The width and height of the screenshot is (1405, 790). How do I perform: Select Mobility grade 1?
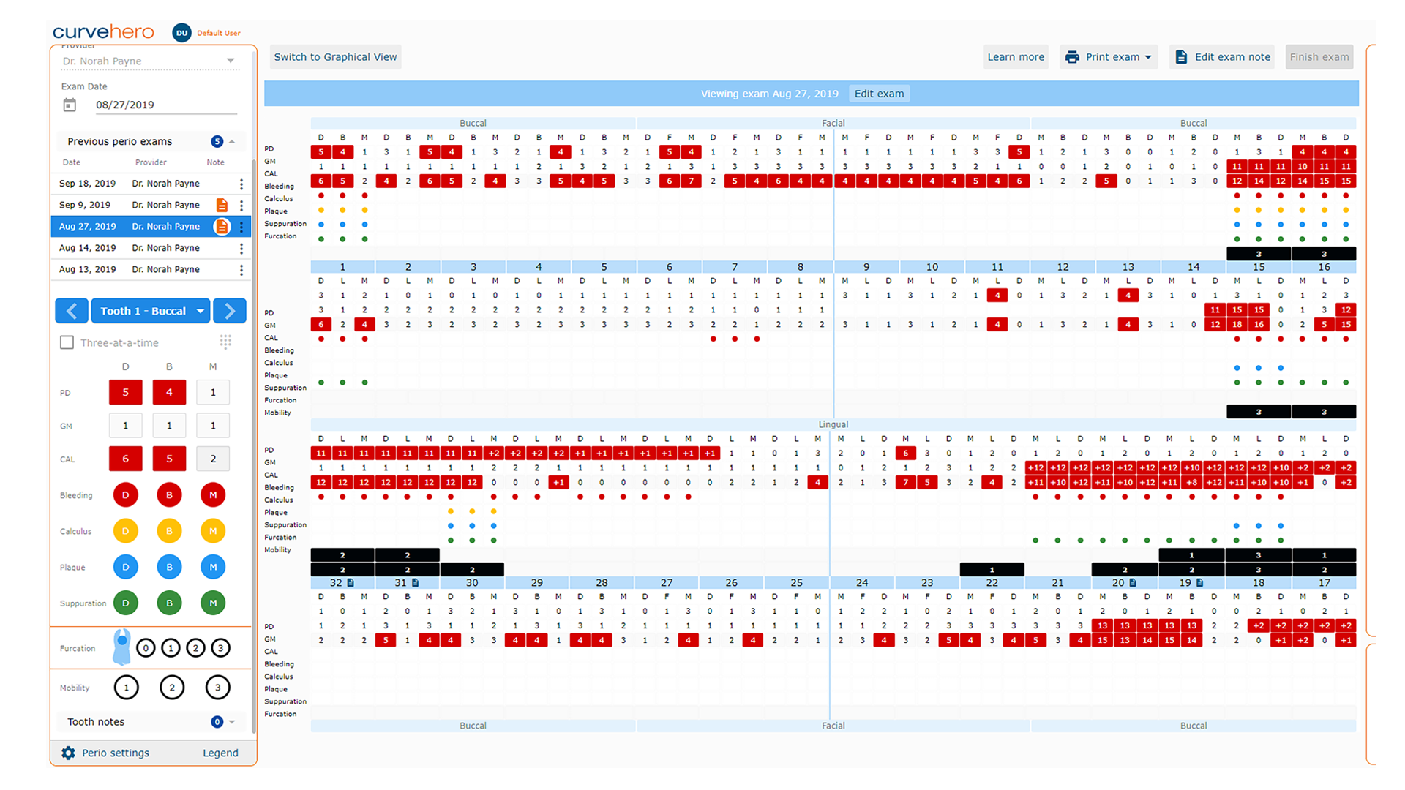pyautogui.click(x=127, y=688)
